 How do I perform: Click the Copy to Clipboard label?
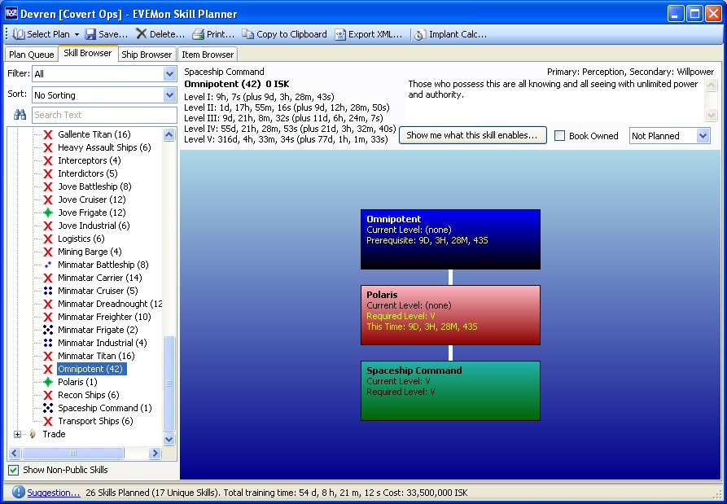pyautogui.click(x=291, y=34)
